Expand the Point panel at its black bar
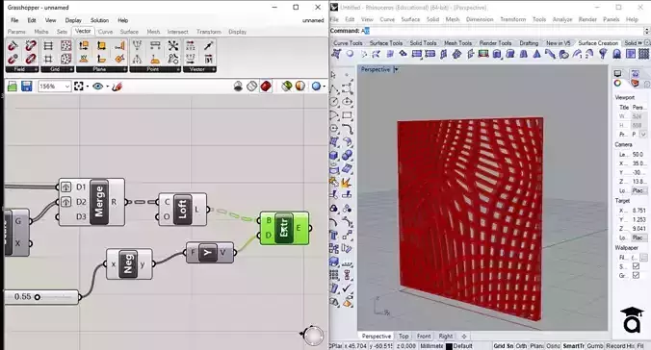This screenshot has height=350, width=651. pos(155,69)
